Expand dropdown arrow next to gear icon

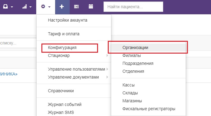[x=49, y=7]
